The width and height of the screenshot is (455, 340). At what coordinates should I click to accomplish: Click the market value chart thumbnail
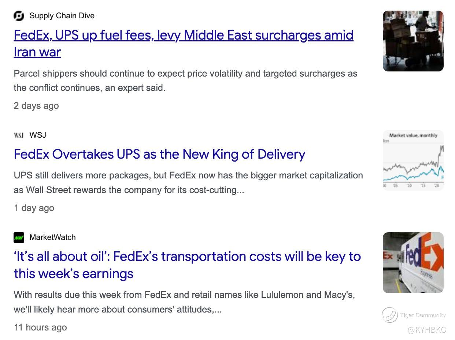pyautogui.click(x=413, y=160)
